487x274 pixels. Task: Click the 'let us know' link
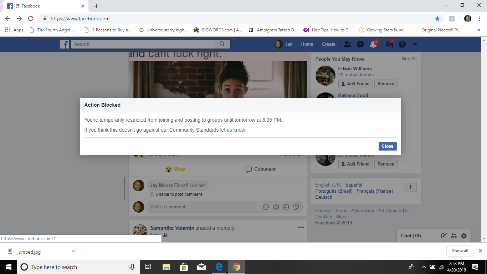232,130
